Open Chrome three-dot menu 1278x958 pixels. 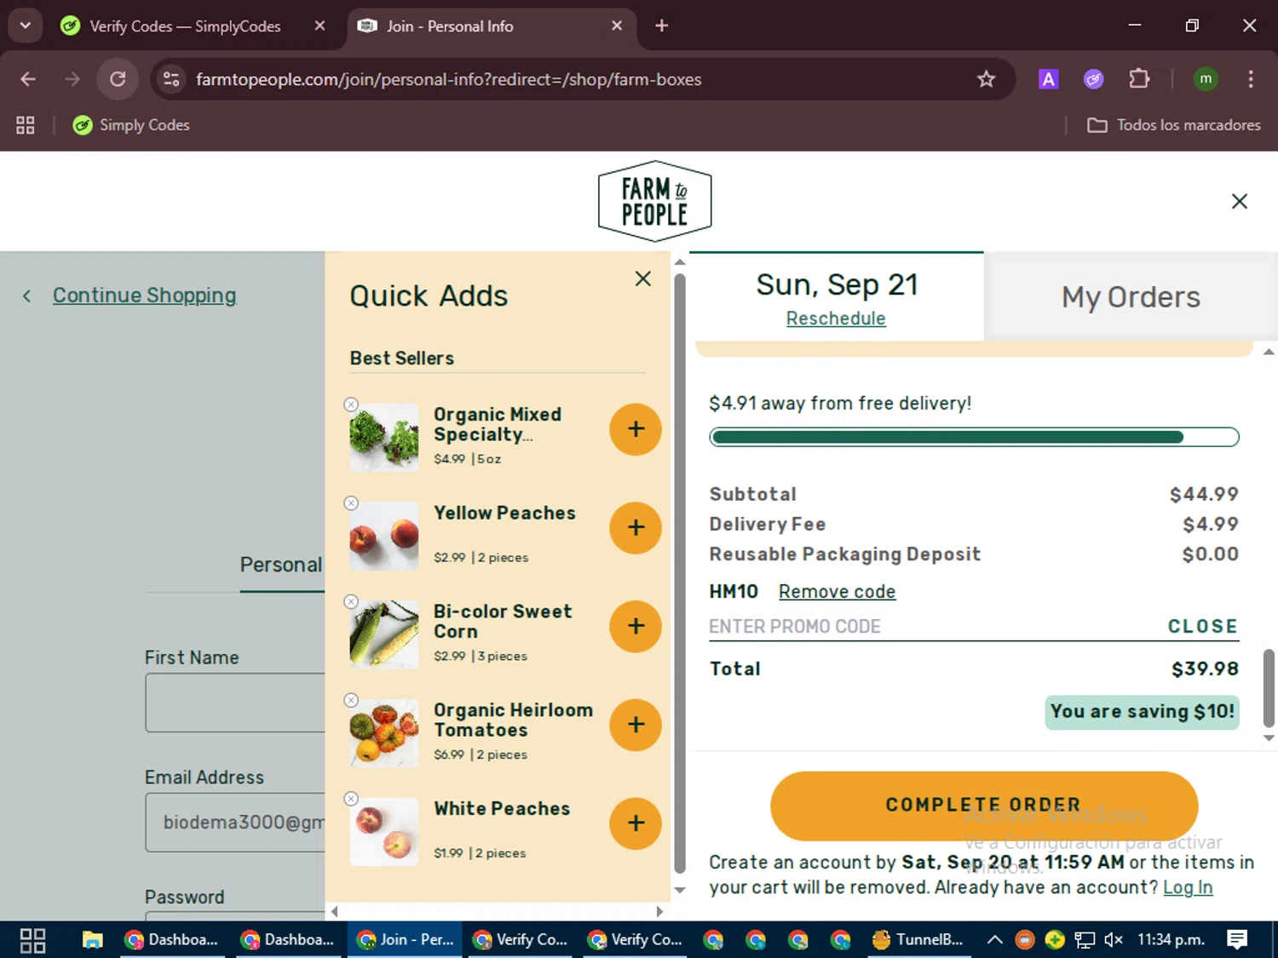point(1251,79)
